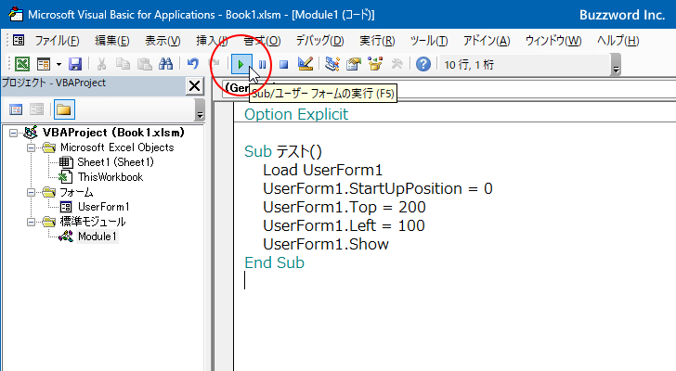Open the 表示(V) menu

(162, 41)
